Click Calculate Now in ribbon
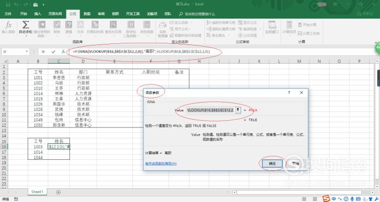The image size is (380, 202). pyautogui.click(x=307, y=25)
